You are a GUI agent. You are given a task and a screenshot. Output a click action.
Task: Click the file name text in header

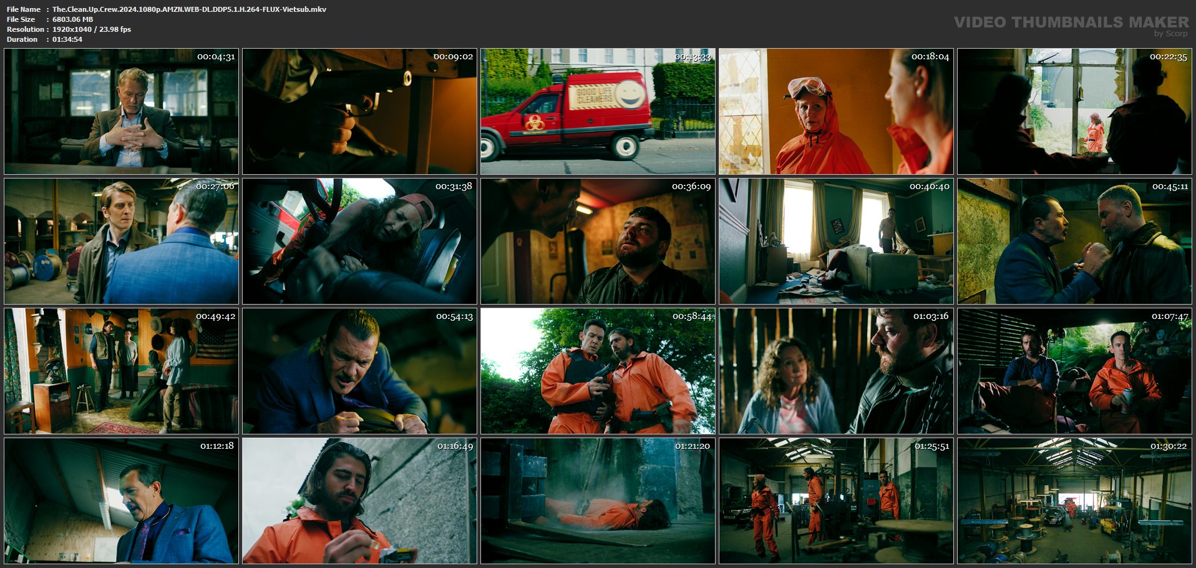189,9
